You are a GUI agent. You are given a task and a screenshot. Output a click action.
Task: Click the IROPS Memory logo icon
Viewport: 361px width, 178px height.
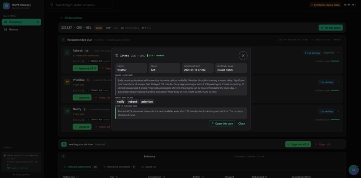point(6,6)
